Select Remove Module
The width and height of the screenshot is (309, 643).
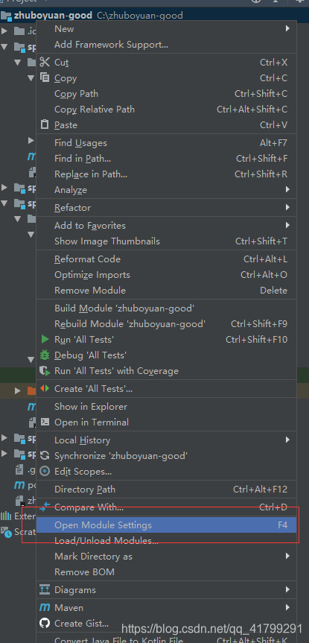[166, 291]
